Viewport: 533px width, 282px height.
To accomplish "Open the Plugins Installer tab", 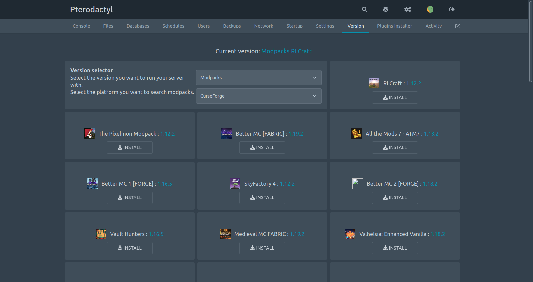I will point(394,26).
